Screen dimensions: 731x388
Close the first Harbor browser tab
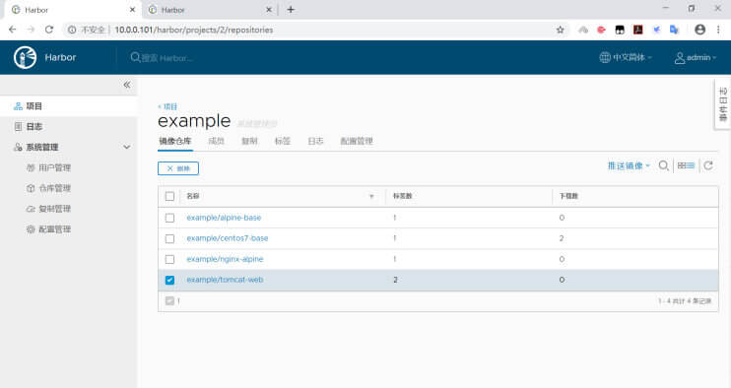[132, 9]
